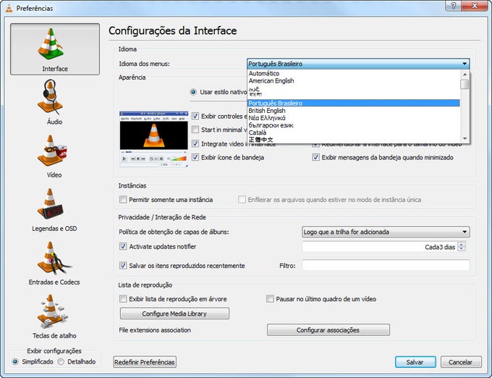Open Teclas de atalho settings
This screenshot has width=492, height=378.
[x=55, y=316]
